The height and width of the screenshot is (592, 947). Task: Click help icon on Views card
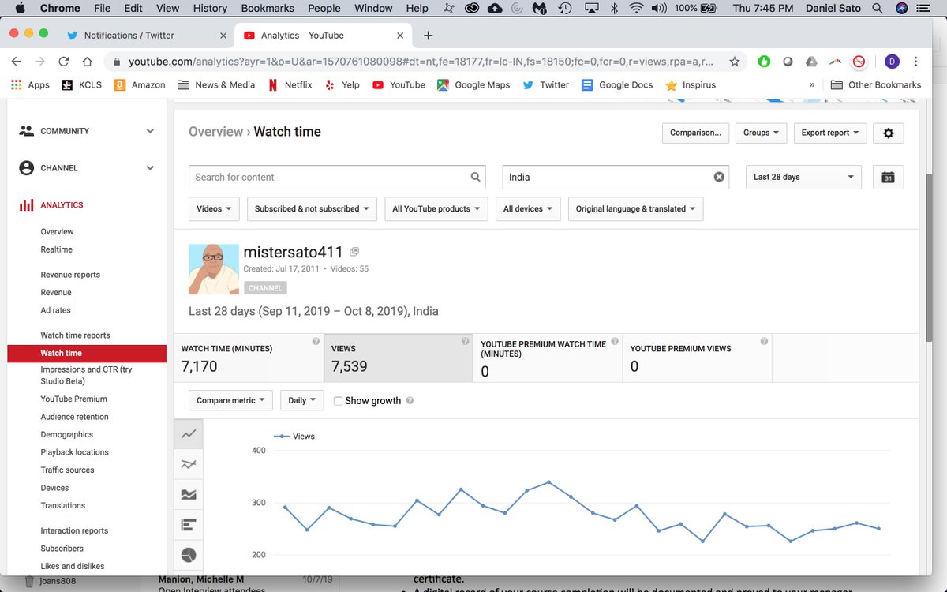[x=465, y=342]
